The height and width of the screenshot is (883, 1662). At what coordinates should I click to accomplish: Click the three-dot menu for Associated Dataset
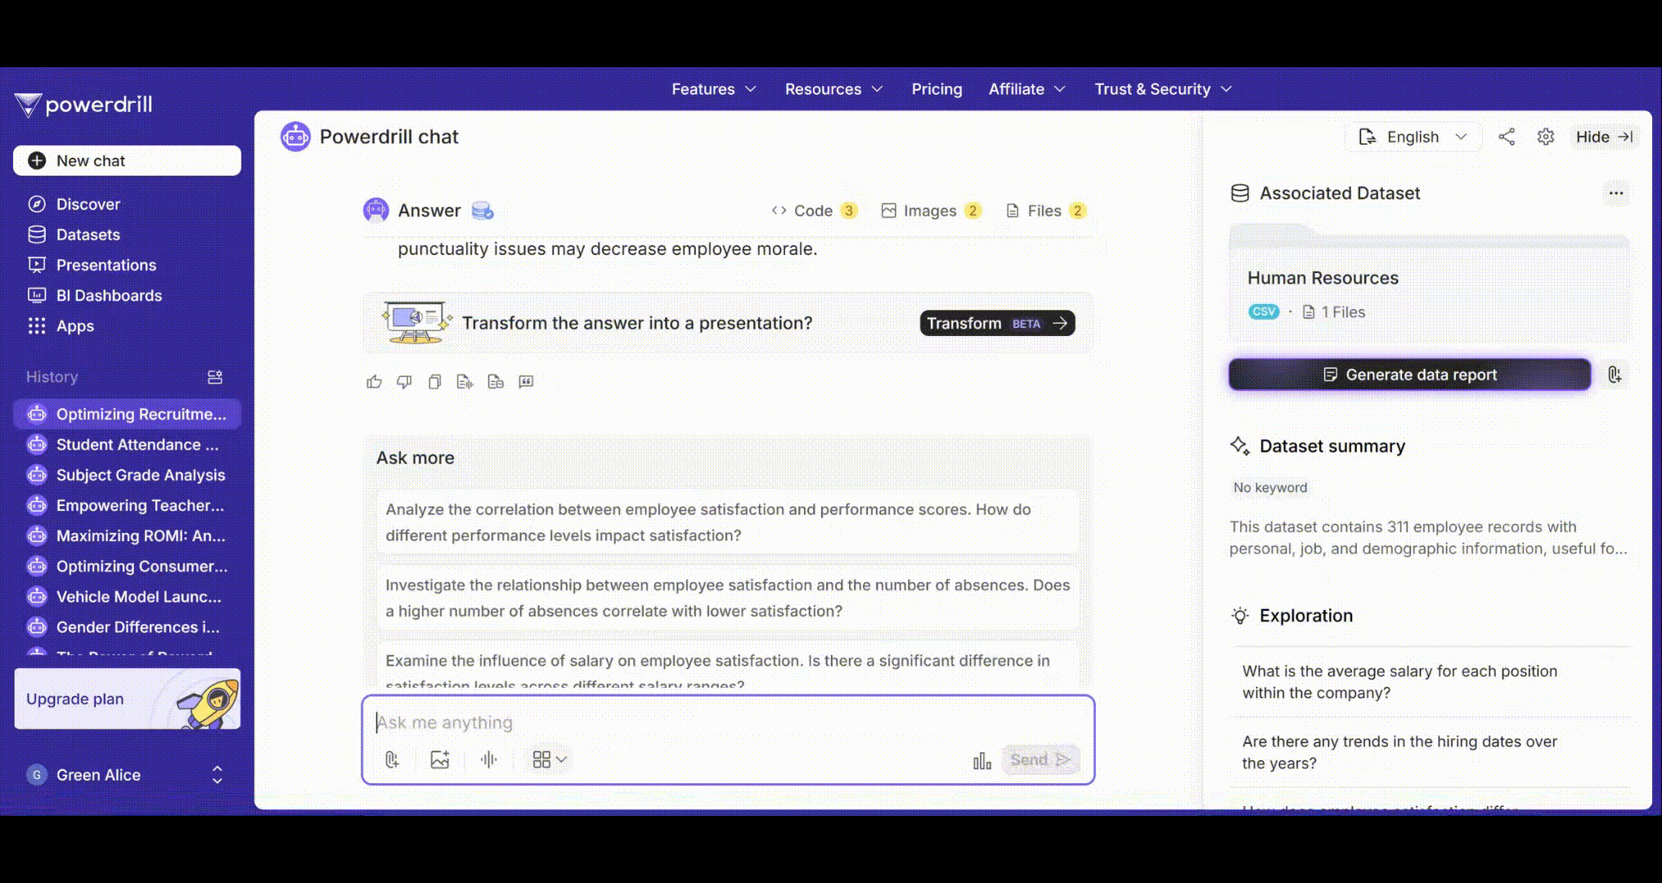point(1616,193)
